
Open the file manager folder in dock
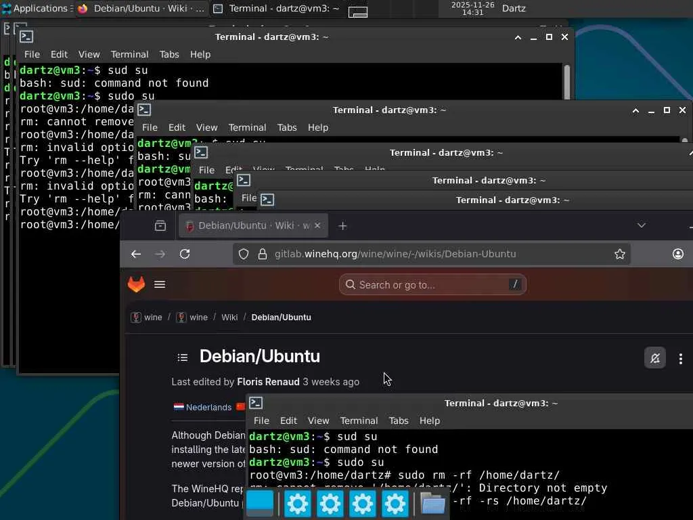click(432, 504)
